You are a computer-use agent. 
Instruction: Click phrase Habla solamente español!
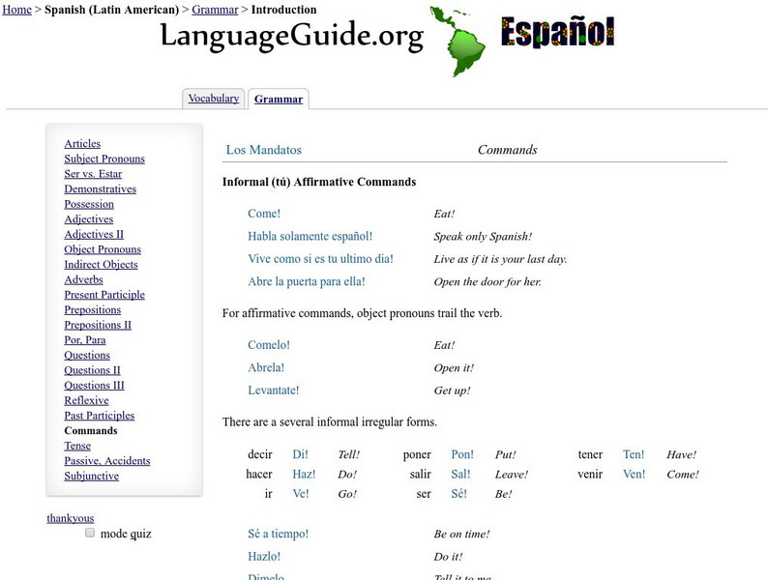[x=310, y=237]
